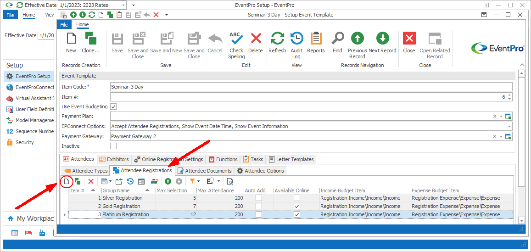Check Available Online for Silver Registration
Image resolution: width=531 pixels, height=252 pixels.
(x=296, y=197)
